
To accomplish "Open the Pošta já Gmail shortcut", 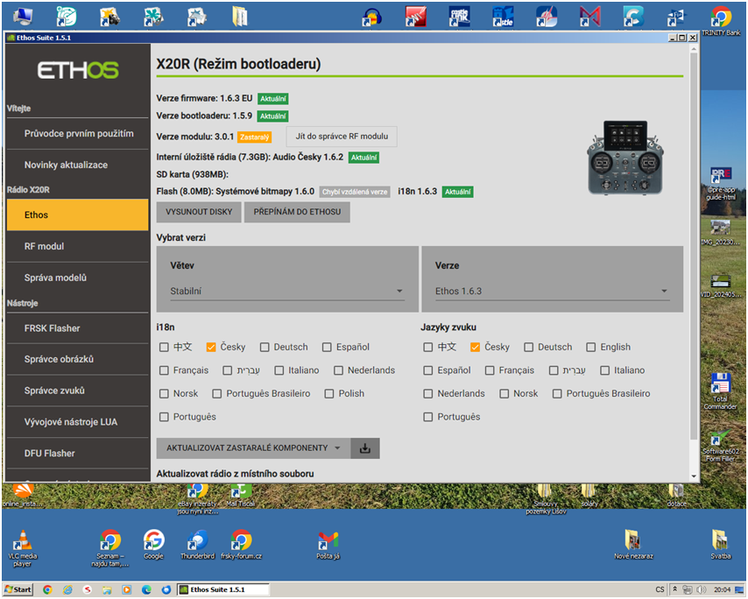I will tap(328, 540).
